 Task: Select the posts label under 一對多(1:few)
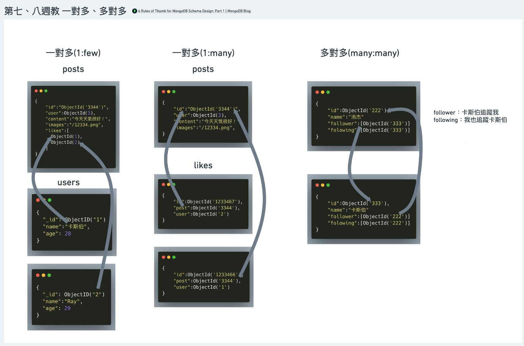pyautogui.click(x=73, y=69)
